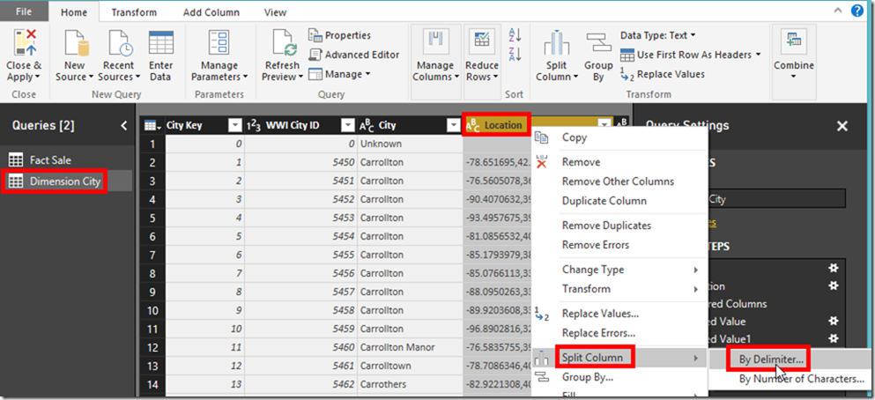The image size is (875, 400).
Task: Click the Carrolltown city cell
Action: 410,366
